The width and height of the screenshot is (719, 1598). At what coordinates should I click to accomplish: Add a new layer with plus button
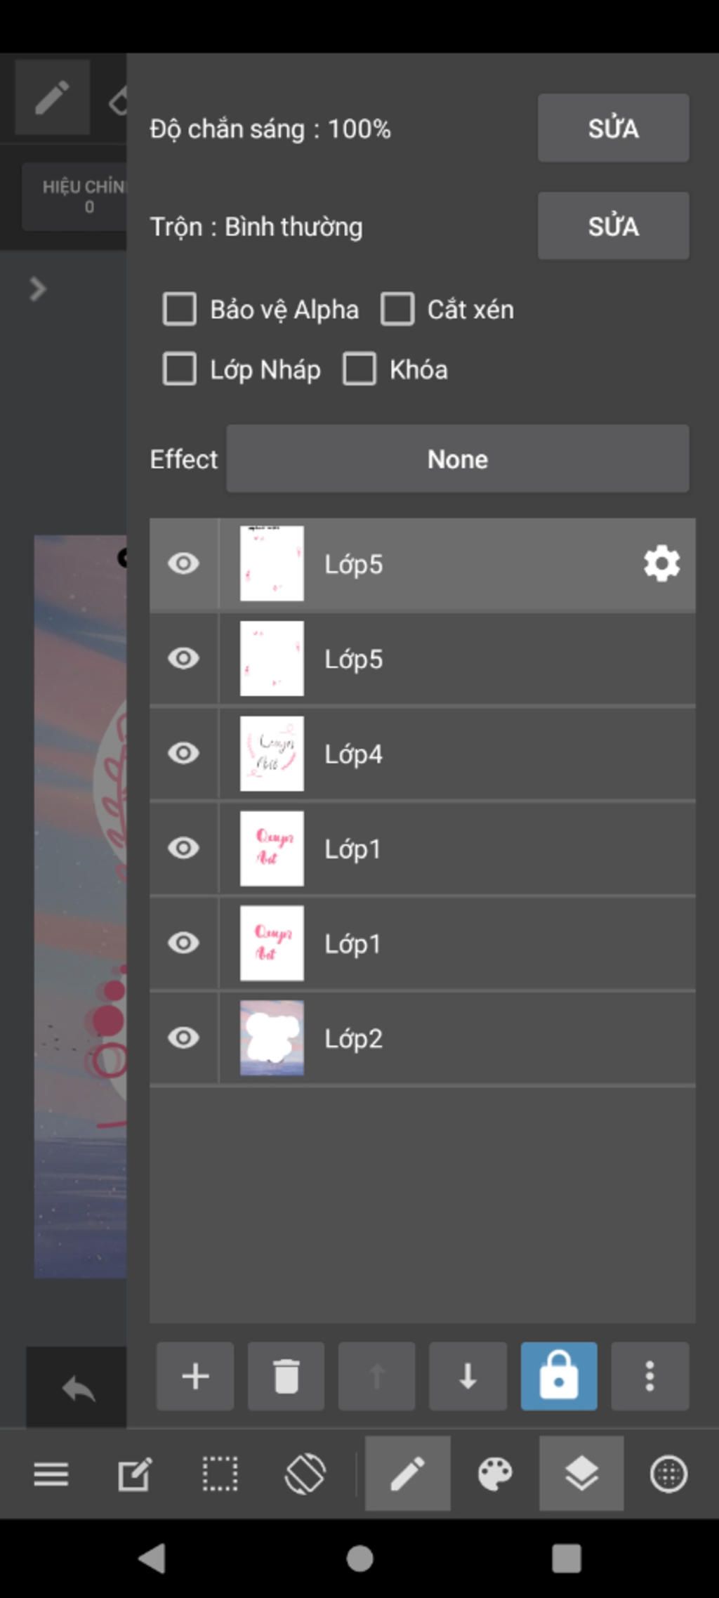195,1376
